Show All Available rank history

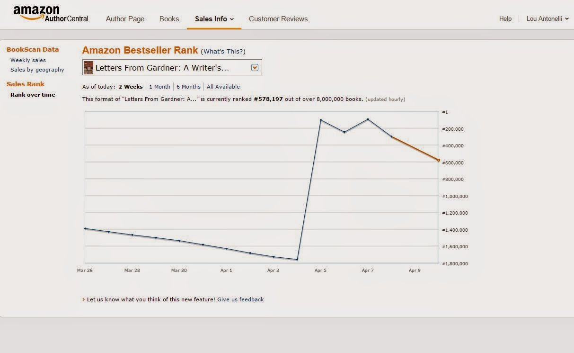point(223,87)
